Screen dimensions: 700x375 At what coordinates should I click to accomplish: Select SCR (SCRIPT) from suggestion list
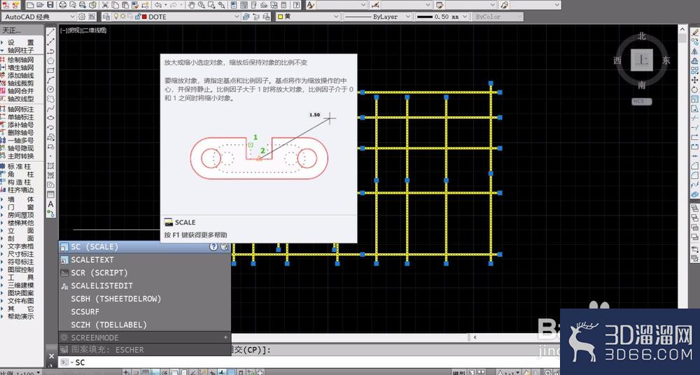145,273
